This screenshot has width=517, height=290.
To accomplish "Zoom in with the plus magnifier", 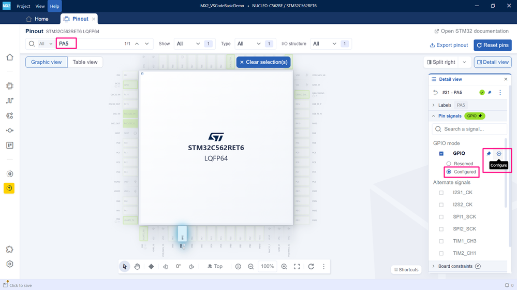I will (284, 267).
